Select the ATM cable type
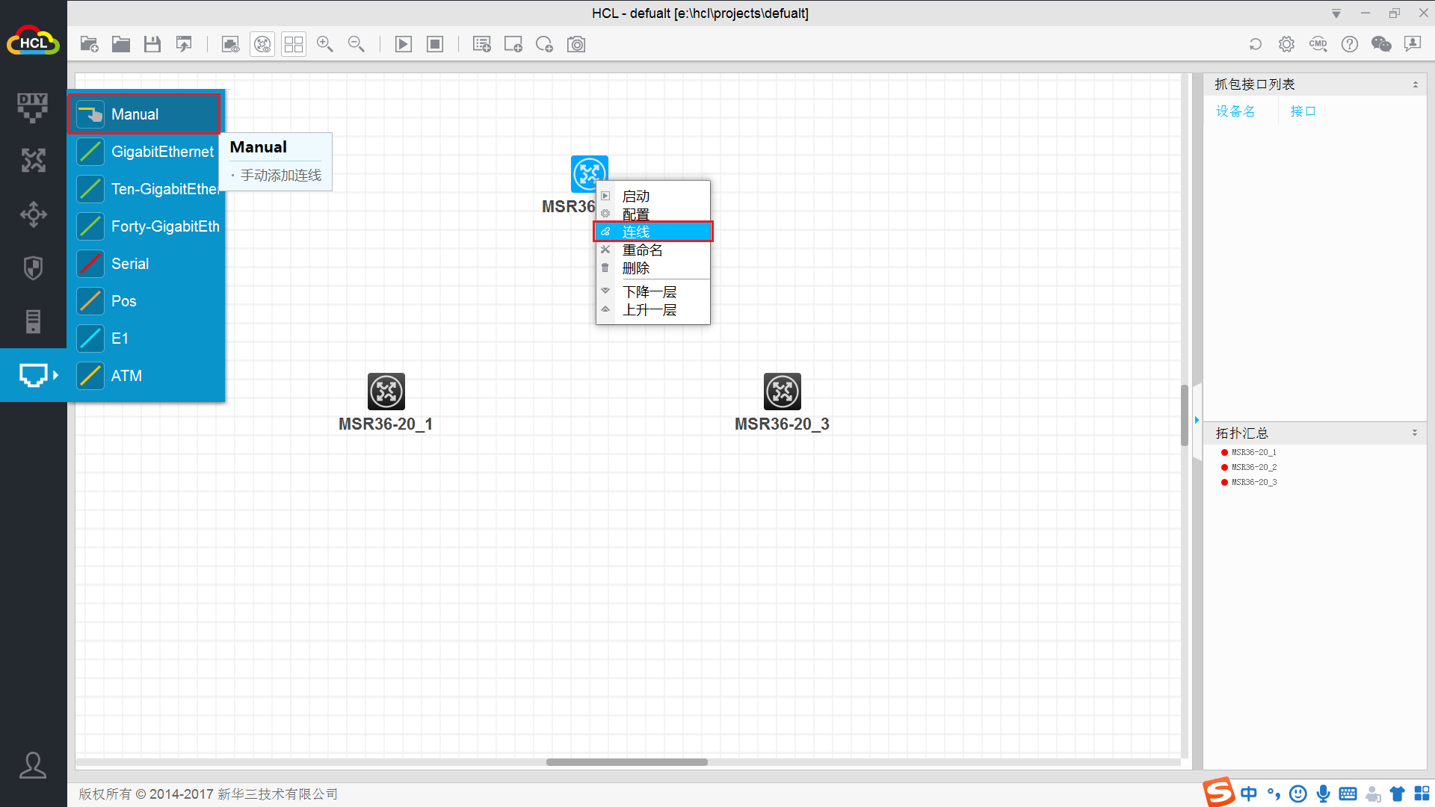Viewport: 1435px width, 807px height. [x=146, y=376]
